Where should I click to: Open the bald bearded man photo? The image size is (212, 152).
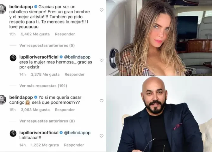(x=159, y=114)
